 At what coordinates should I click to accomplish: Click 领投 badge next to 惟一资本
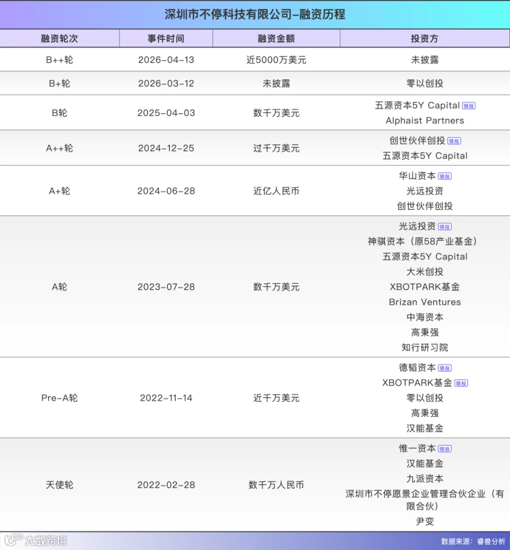(445, 449)
